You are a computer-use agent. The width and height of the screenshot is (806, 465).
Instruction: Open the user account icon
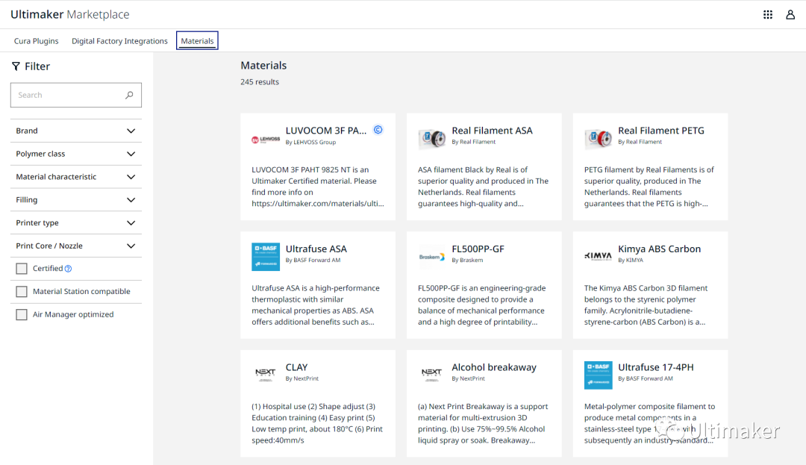pos(790,15)
